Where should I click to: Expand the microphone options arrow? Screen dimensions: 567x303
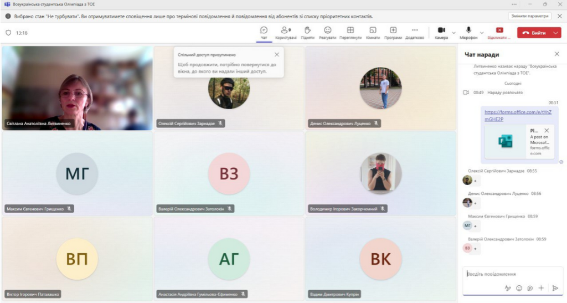point(482,33)
